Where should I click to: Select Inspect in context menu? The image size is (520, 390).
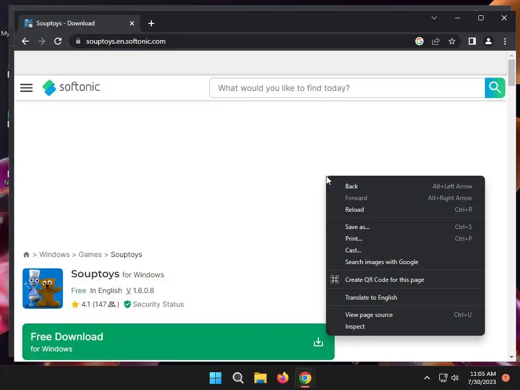click(x=405, y=327)
